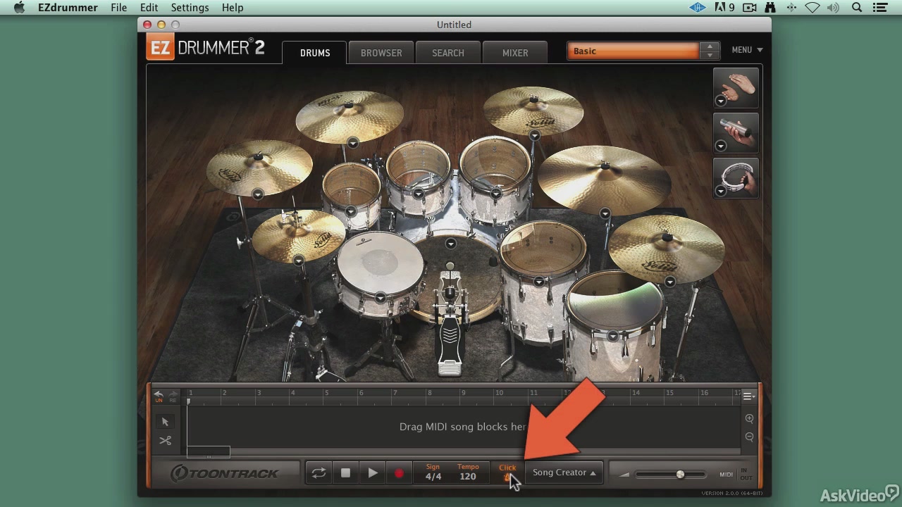Toggle the Click metronome
Viewport: 902px width, 507px height.
pyautogui.click(x=507, y=472)
